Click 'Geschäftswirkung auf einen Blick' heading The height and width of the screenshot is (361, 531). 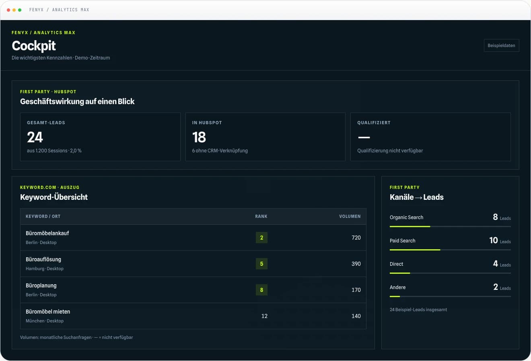tap(77, 101)
